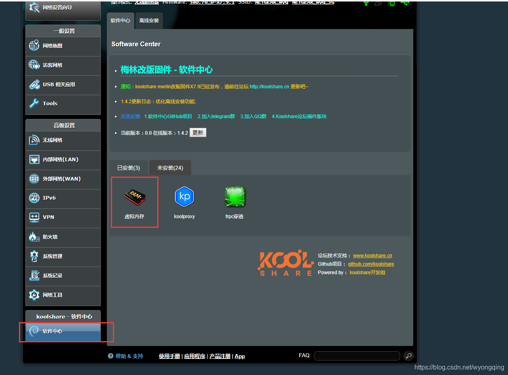Switch to the 离线安装 tab
The image size is (508, 375).
(149, 21)
